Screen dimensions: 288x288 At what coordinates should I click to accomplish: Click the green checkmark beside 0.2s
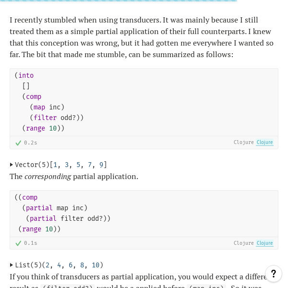tap(18, 143)
